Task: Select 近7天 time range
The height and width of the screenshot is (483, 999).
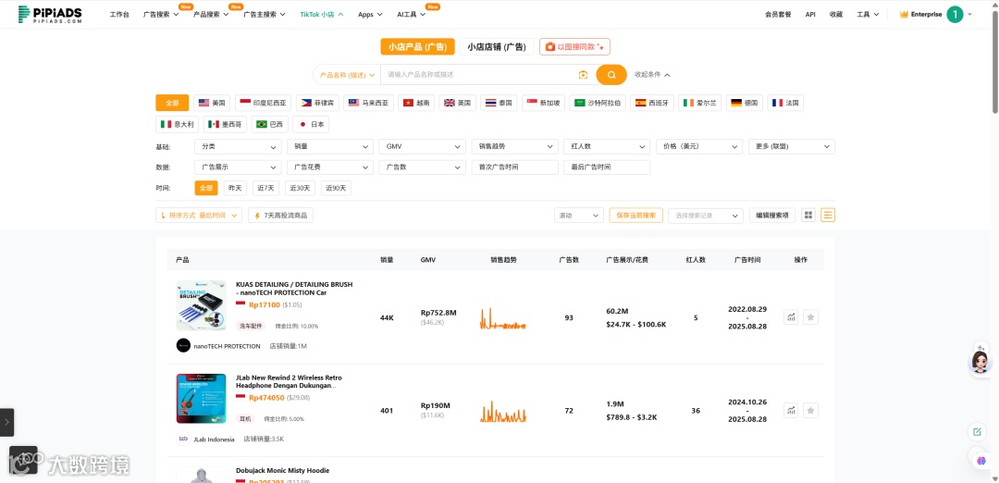Action: [x=265, y=188]
